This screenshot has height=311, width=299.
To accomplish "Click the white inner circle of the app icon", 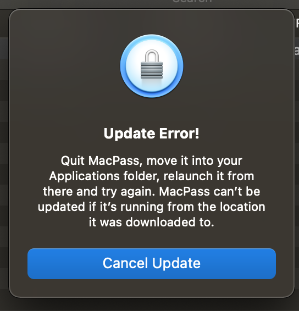I will pyautogui.click(x=152, y=66).
